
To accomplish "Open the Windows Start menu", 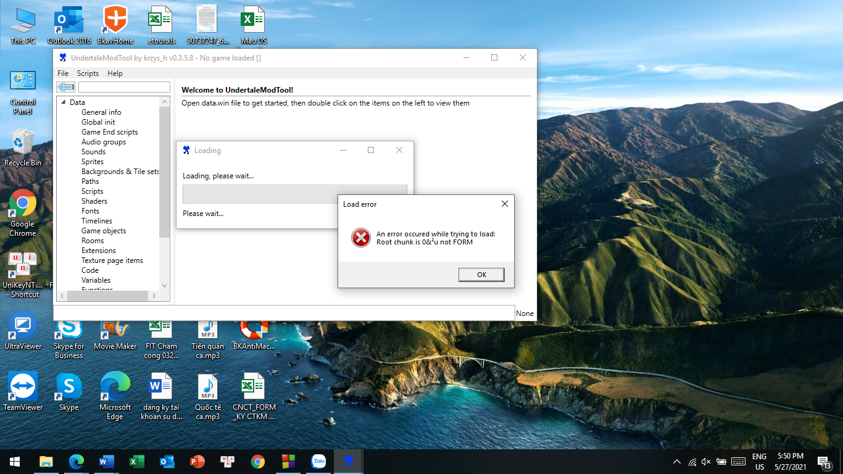I will coord(15,461).
